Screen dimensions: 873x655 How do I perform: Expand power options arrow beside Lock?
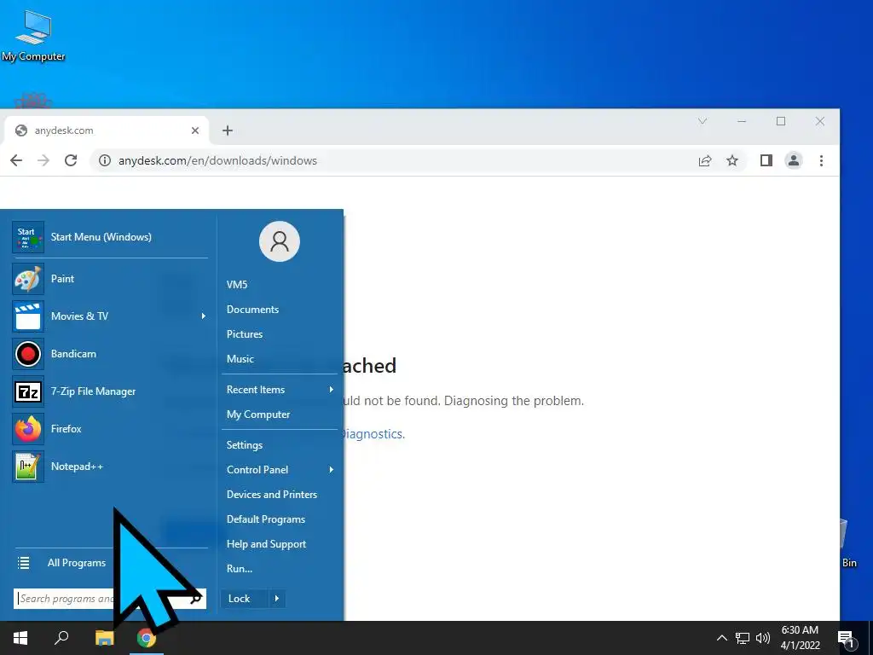pyautogui.click(x=277, y=598)
